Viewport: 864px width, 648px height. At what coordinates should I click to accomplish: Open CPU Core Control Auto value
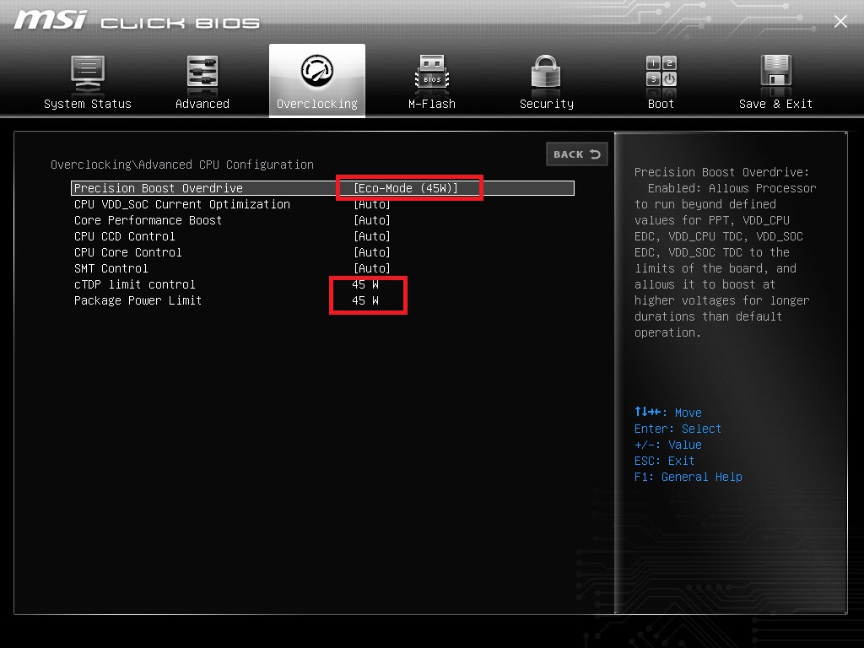(372, 252)
